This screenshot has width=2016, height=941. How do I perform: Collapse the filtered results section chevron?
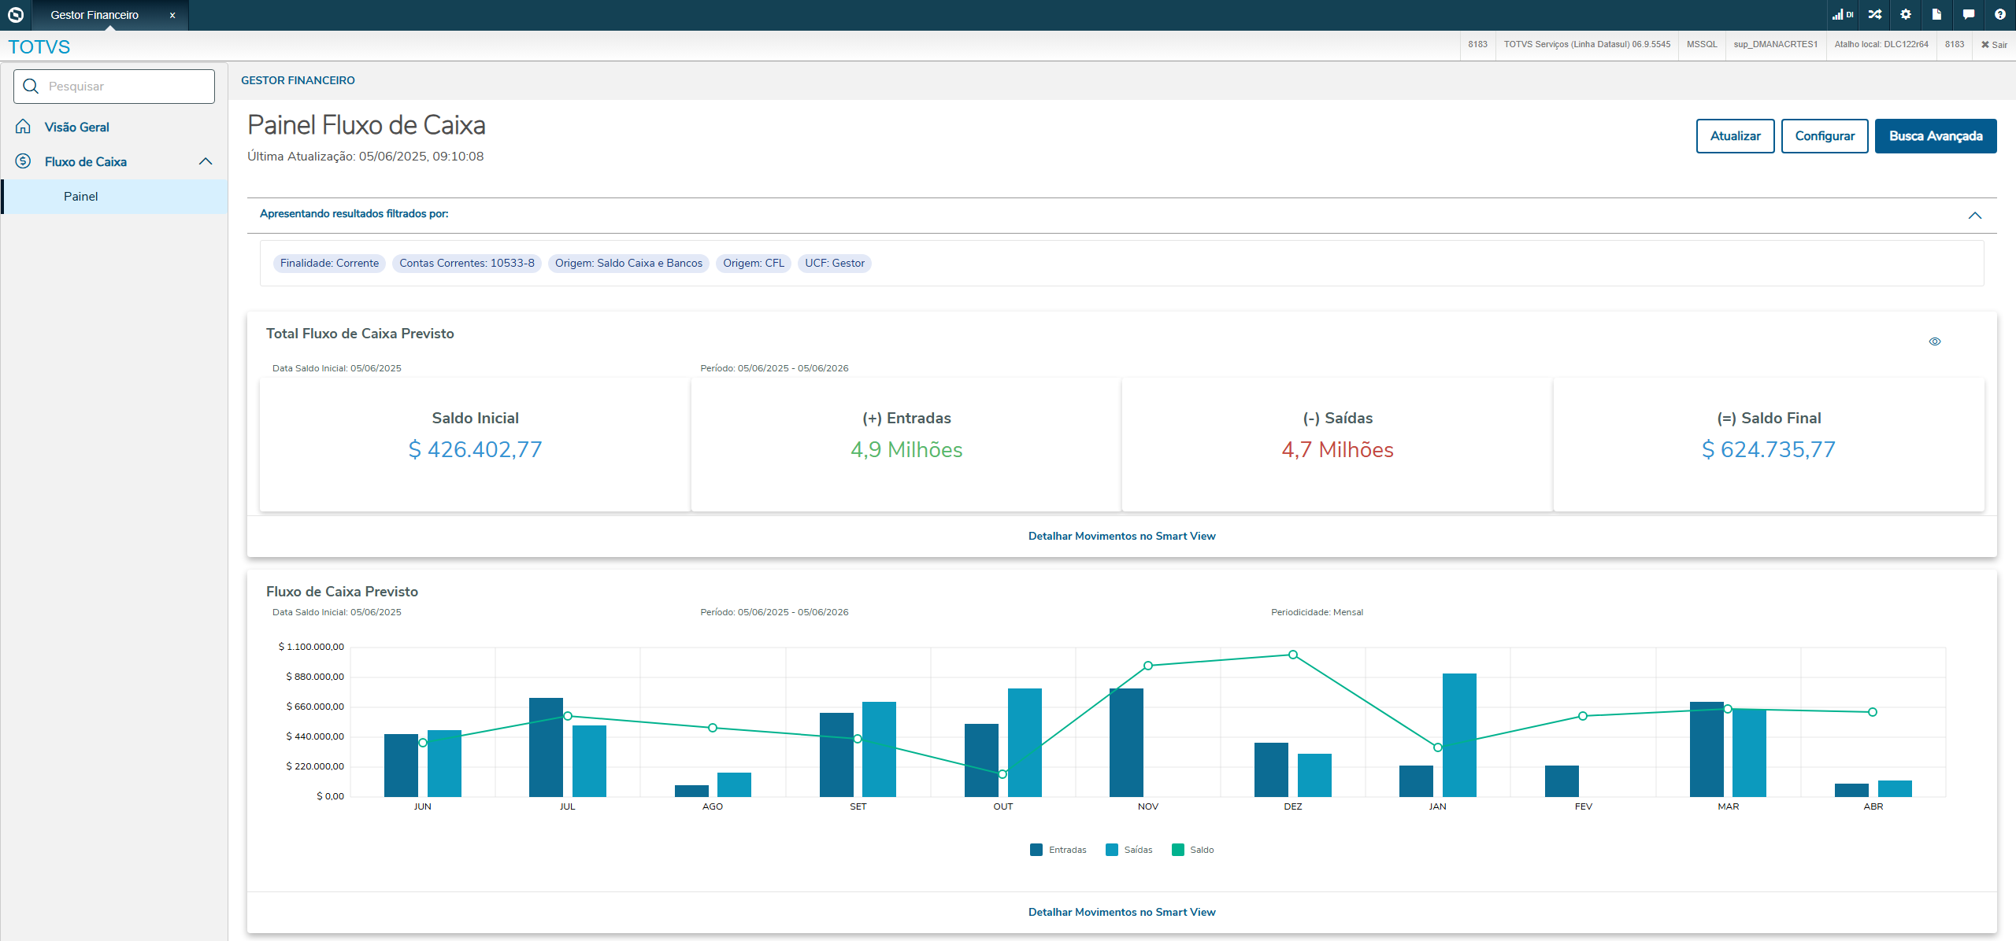[x=1974, y=215]
